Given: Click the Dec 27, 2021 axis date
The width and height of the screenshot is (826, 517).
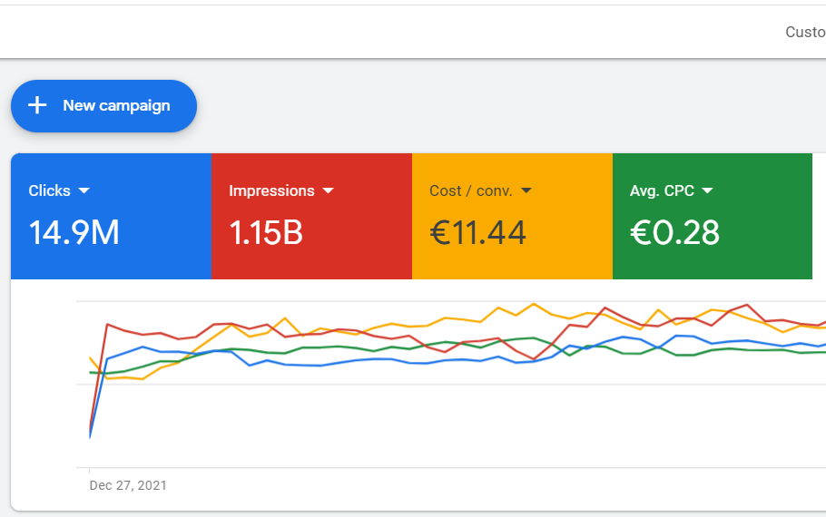Looking at the screenshot, I should pos(128,485).
